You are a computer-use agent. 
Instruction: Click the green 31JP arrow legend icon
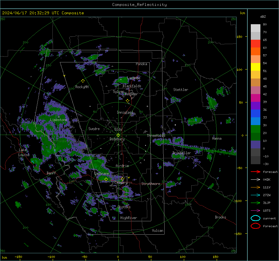[x=255, y=203]
